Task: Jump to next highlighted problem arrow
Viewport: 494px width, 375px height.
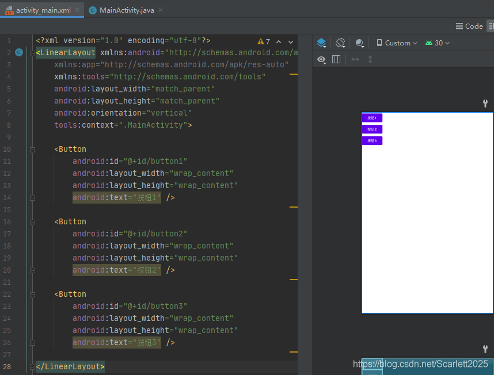Action: tap(291, 42)
